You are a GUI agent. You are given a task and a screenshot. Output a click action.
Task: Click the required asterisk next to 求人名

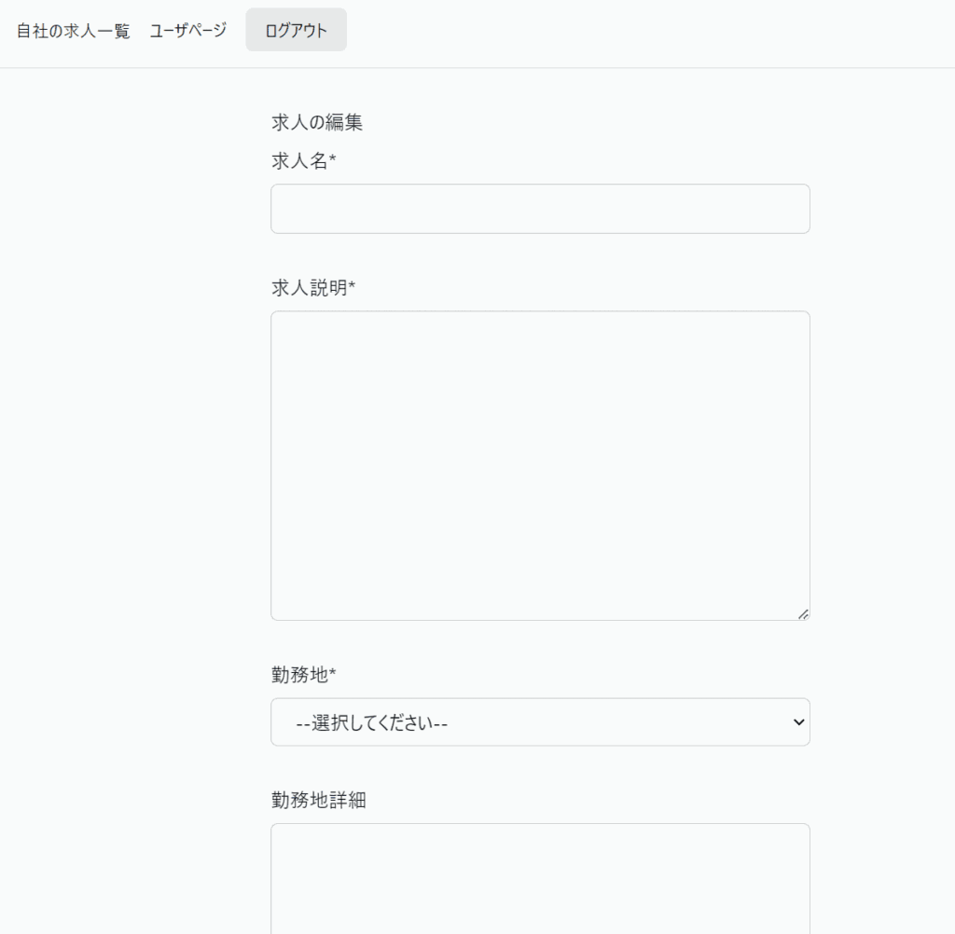333,160
